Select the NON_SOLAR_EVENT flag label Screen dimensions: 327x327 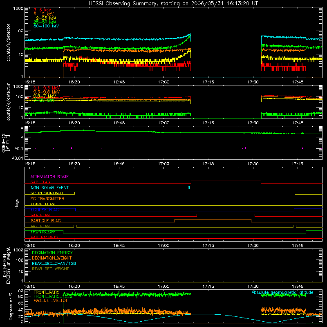click(x=49, y=188)
